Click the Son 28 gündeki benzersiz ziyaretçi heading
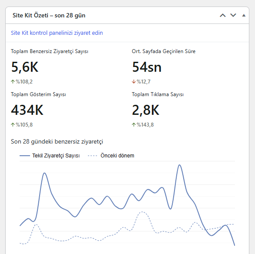 click(57, 141)
